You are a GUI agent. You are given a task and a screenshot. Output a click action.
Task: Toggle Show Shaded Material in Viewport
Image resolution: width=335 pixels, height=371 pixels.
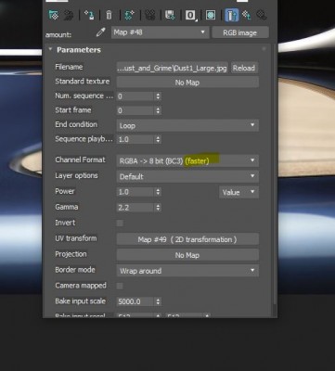211,15
